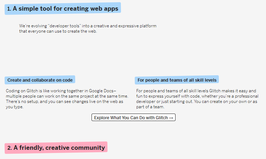The width and height of the screenshot is (266, 159).
Task: Click the paragraph starting 'We're evolving developer tools'
Action: coord(88,28)
